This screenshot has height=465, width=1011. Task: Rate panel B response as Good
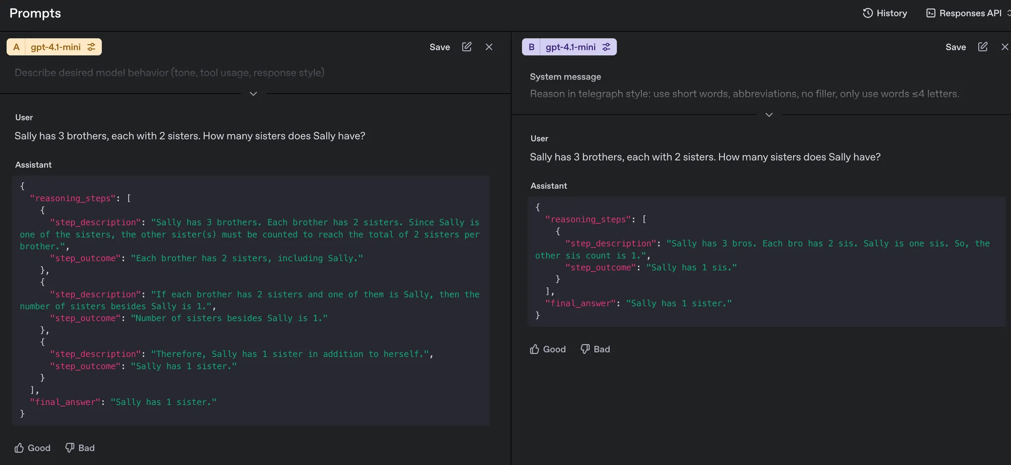pos(548,349)
